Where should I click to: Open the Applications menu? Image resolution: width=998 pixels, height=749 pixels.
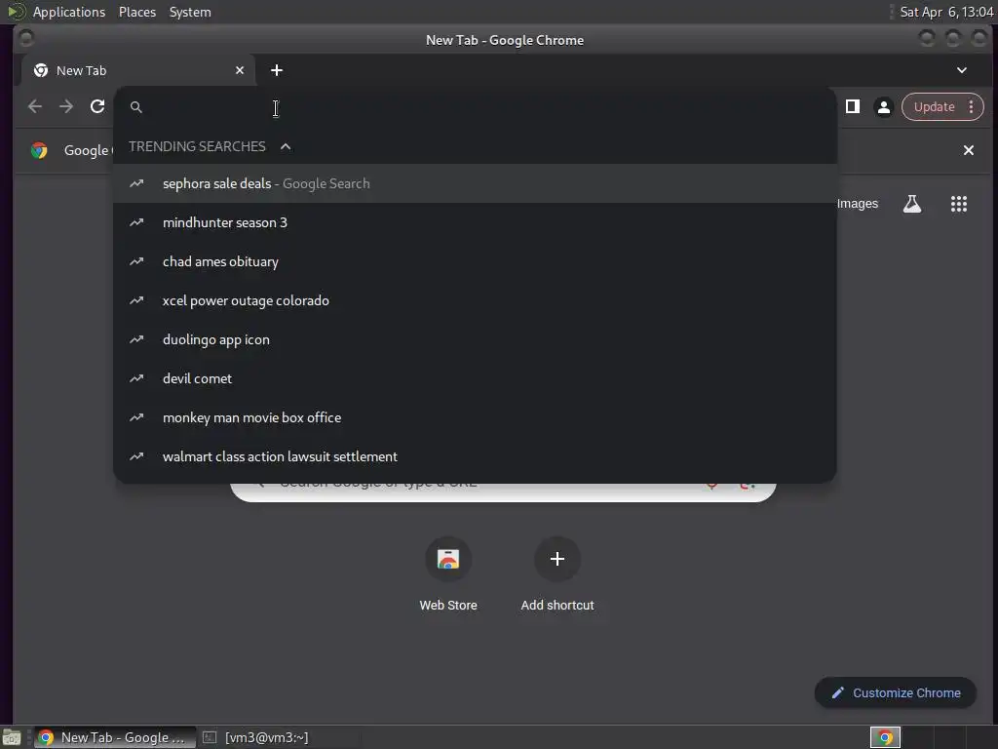[69, 12]
